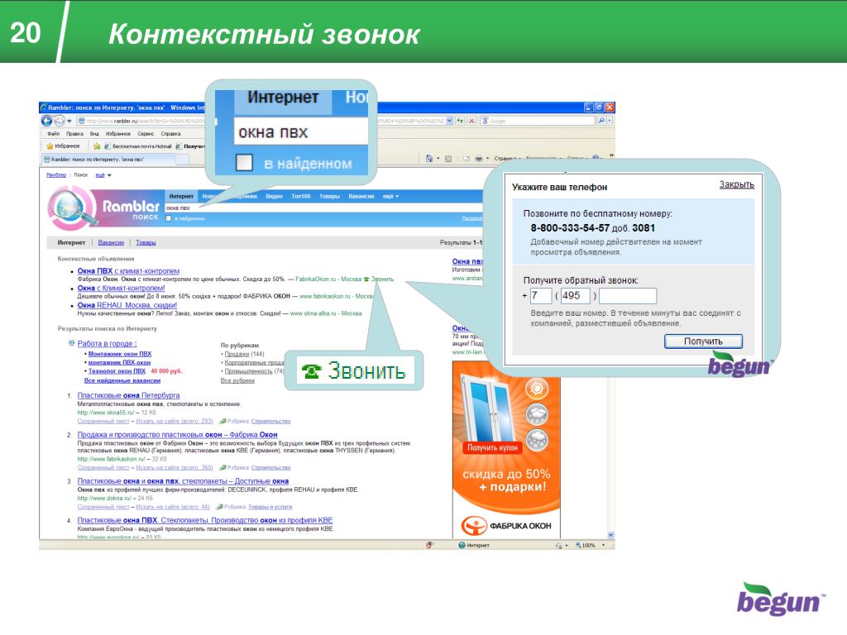Open search provider dropdown beside magnifier
This screenshot has height=635, width=847.
tap(610, 121)
